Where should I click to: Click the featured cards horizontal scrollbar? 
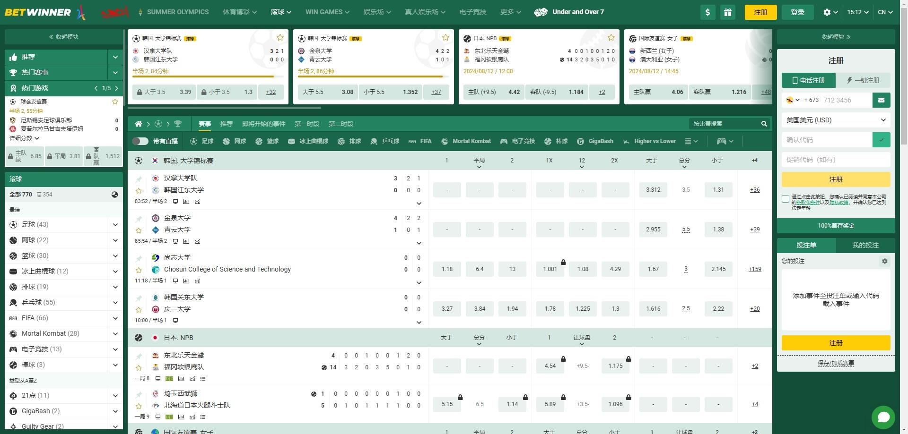224,108
